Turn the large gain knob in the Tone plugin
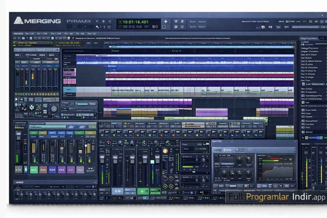This screenshot has width=327, height=218. point(240,159)
